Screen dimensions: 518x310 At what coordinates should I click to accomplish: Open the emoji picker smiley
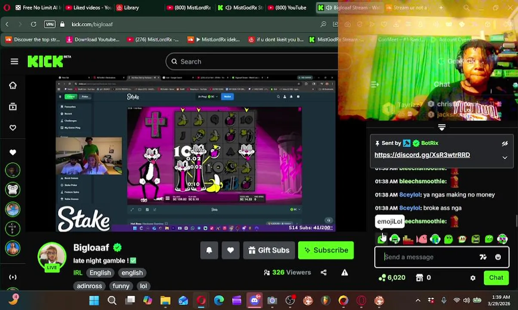pos(498,257)
